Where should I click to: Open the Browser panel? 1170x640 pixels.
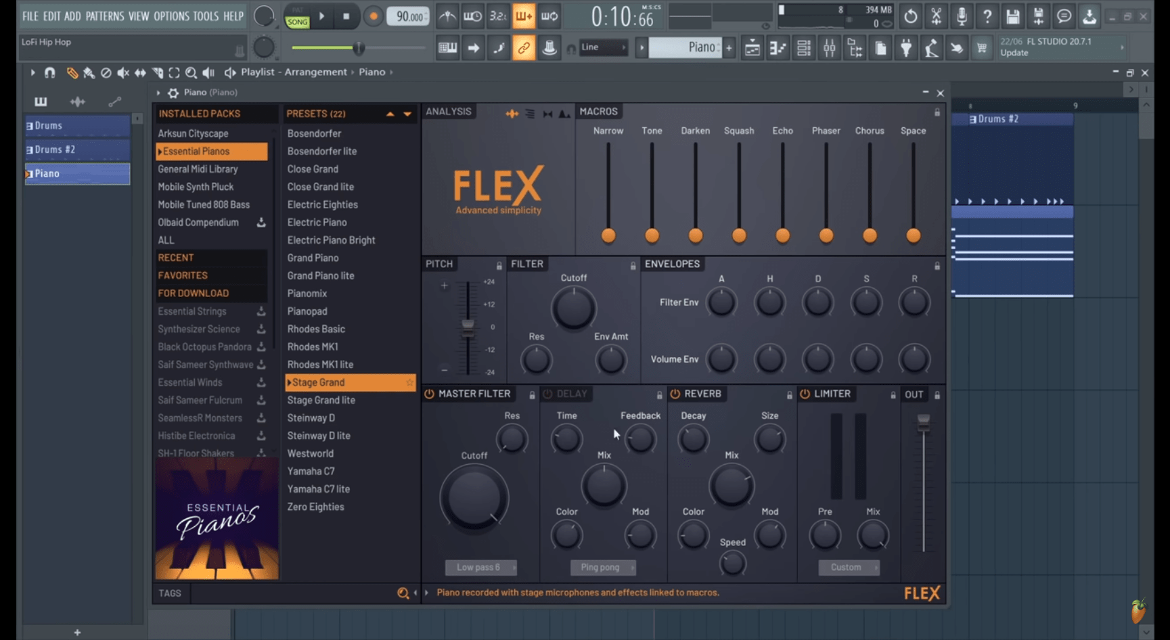tap(855, 48)
